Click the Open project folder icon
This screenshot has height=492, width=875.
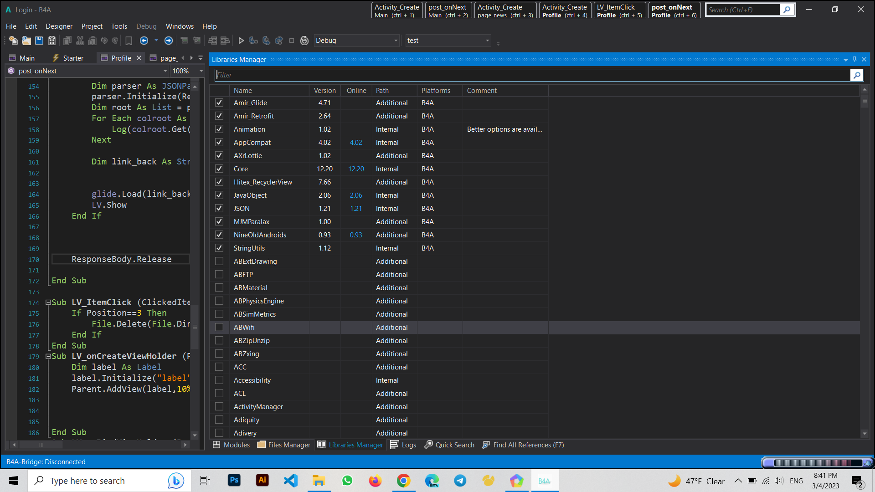(x=26, y=41)
